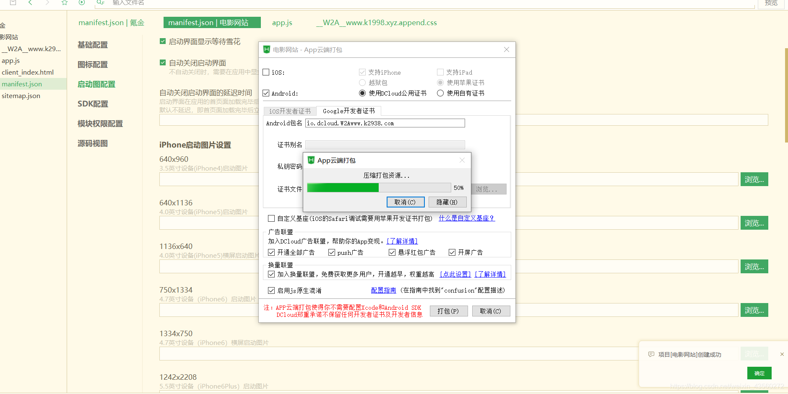Image resolution: width=788 pixels, height=394 pixels.
Task: Select the 使用自有证书 radio button
Action: click(x=440, y=93)
